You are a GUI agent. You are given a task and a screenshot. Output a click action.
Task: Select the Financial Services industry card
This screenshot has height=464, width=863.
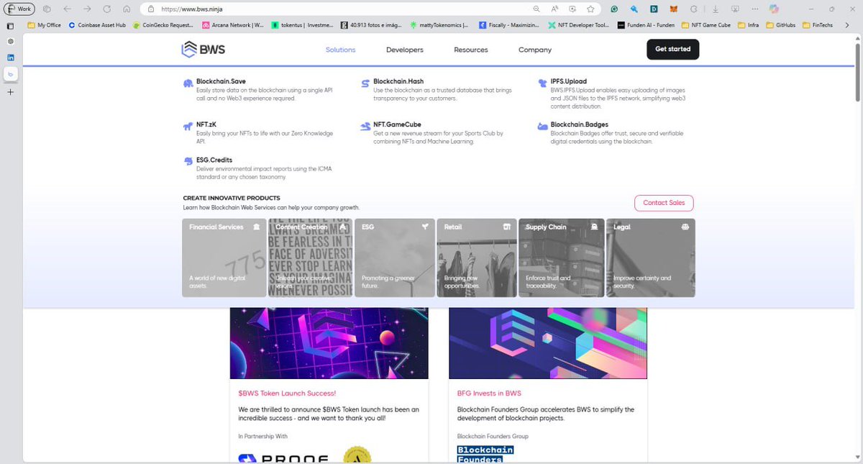click(224, 258)
